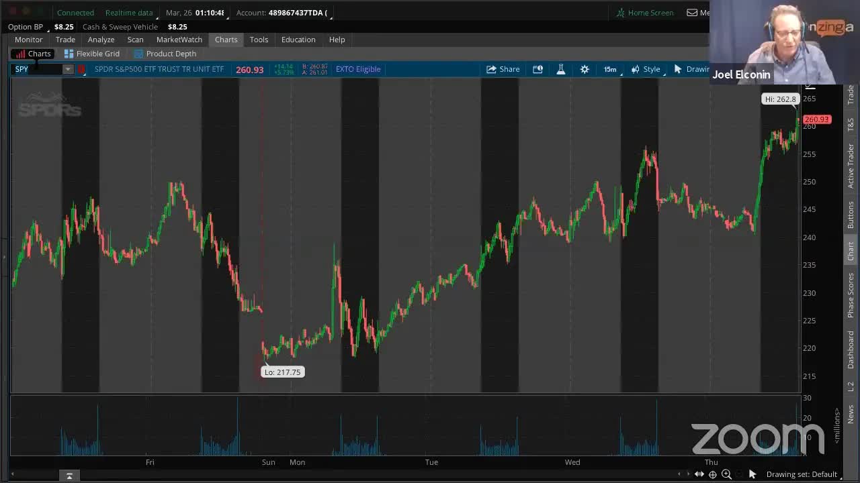Open the Dashboard side panel tab
860x483 pixels.
(851, 350)
